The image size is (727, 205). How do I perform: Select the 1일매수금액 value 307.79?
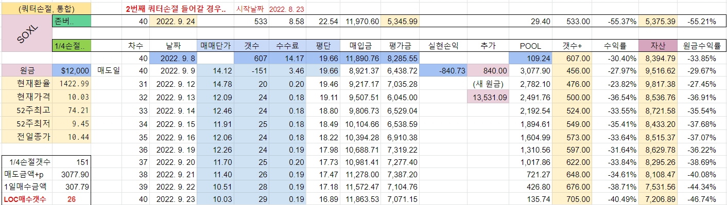pyautogui.click(x=72, y=188)
